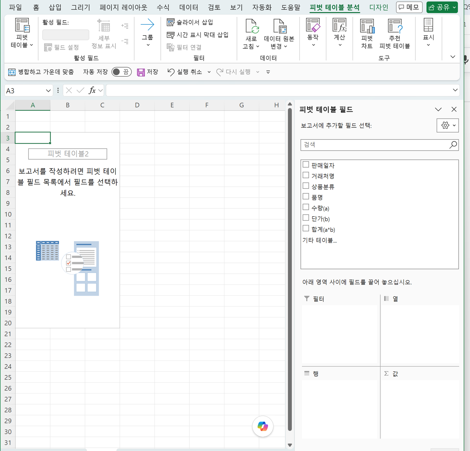
Task: Open the 동작 actions menu icon
Action: (x=313, y=25)
